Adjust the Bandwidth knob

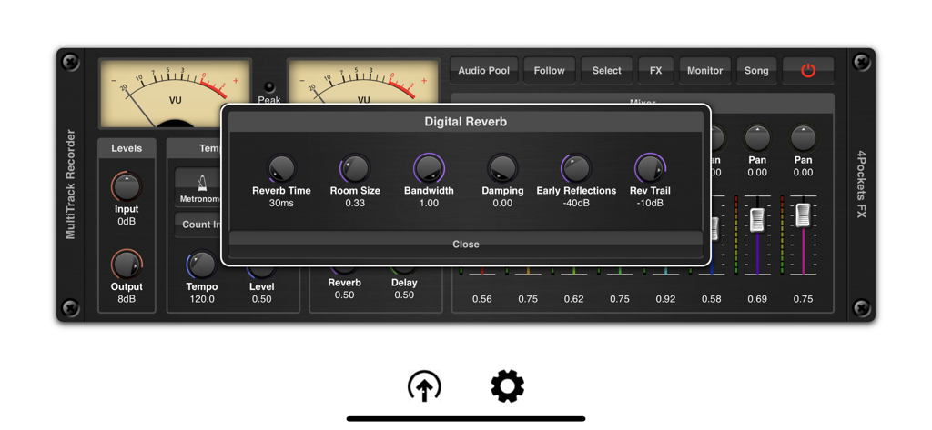(429, 169)
